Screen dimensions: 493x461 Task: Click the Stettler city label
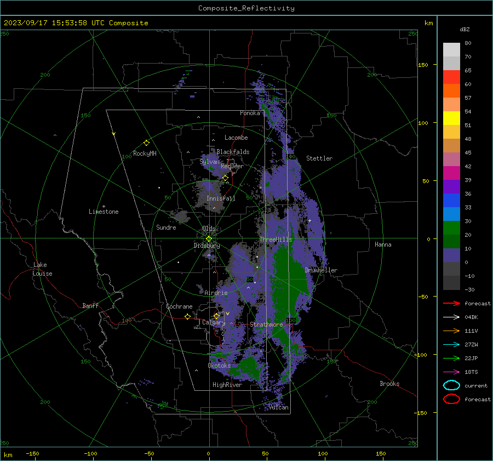click(319, 158)
